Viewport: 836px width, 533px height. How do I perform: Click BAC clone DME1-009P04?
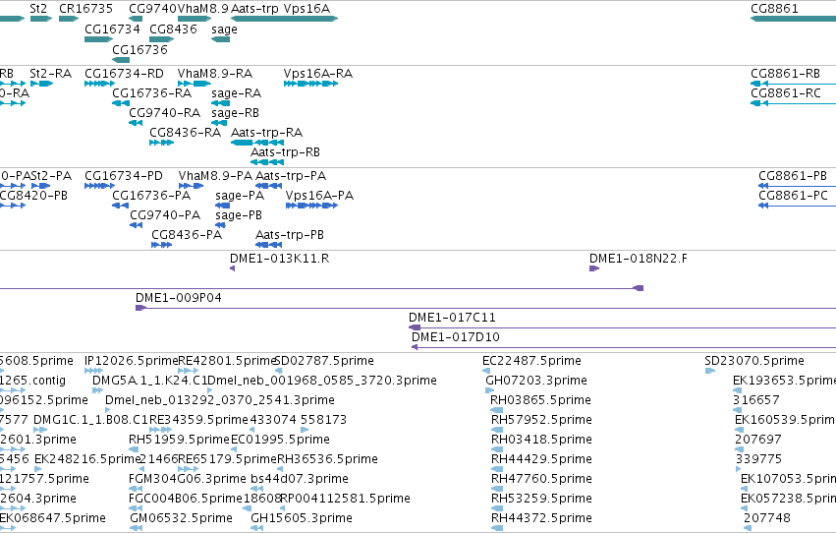(485, 308)
